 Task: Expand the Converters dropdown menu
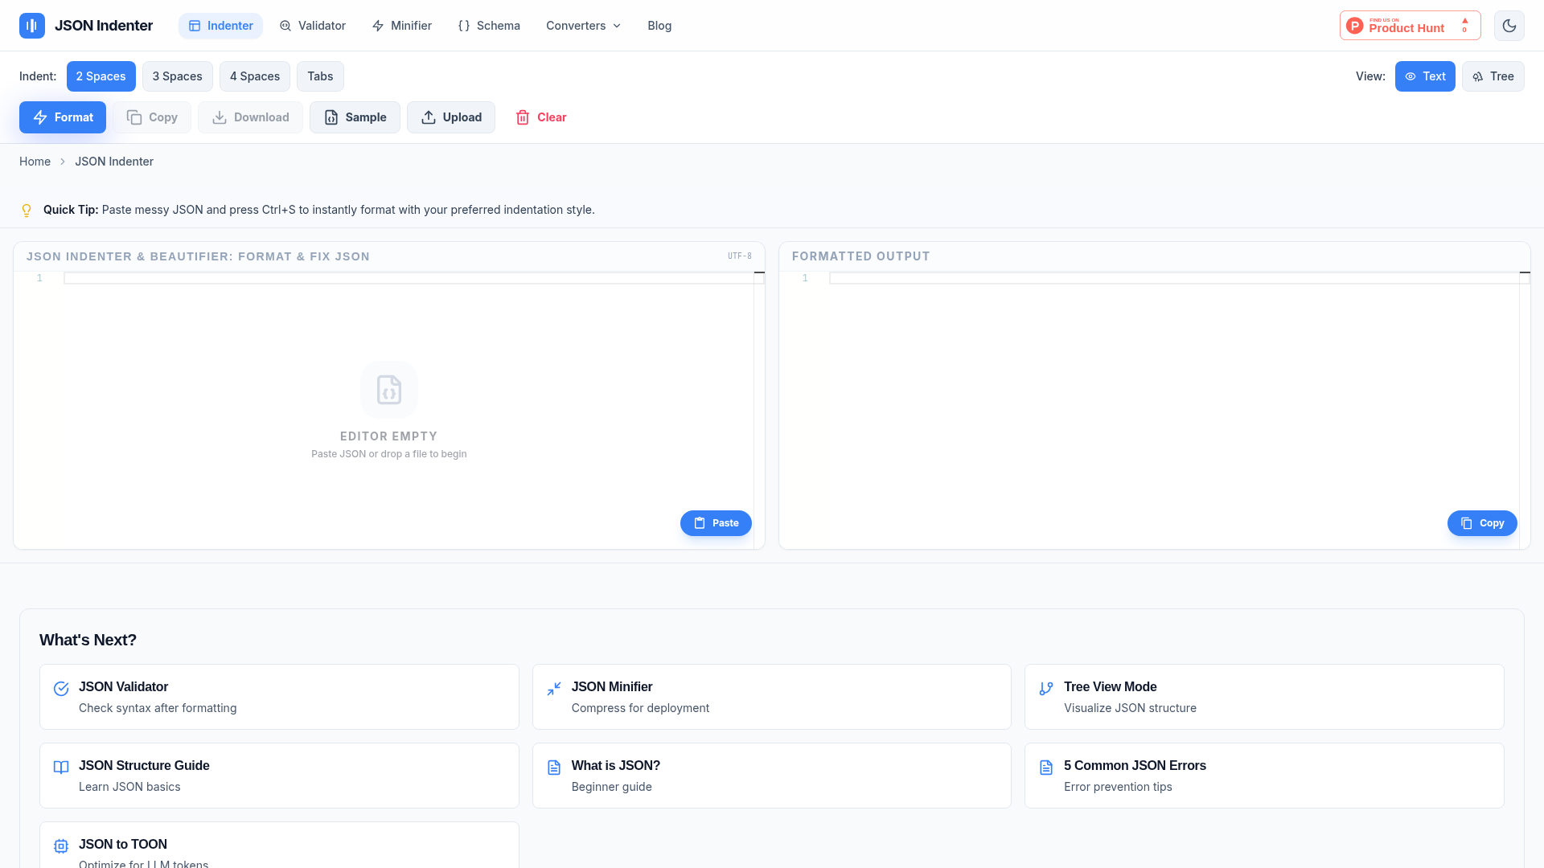pos(584,26)
